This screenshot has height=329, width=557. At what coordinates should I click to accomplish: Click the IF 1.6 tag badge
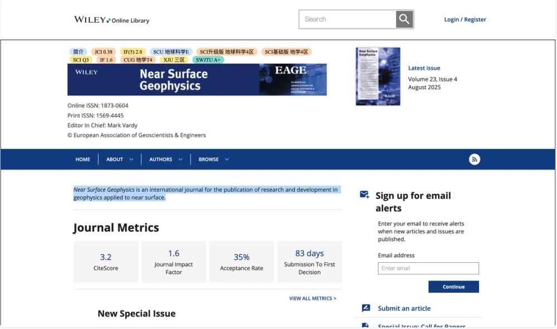[x=106, y=60]
